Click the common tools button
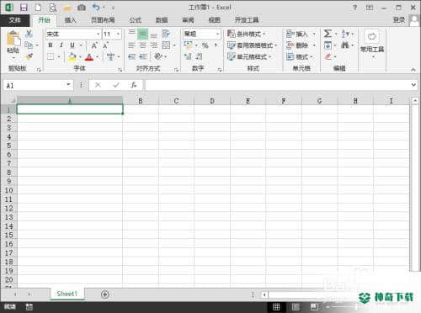The width and height of the screenshot is (421, 313). tap(372, 44)
